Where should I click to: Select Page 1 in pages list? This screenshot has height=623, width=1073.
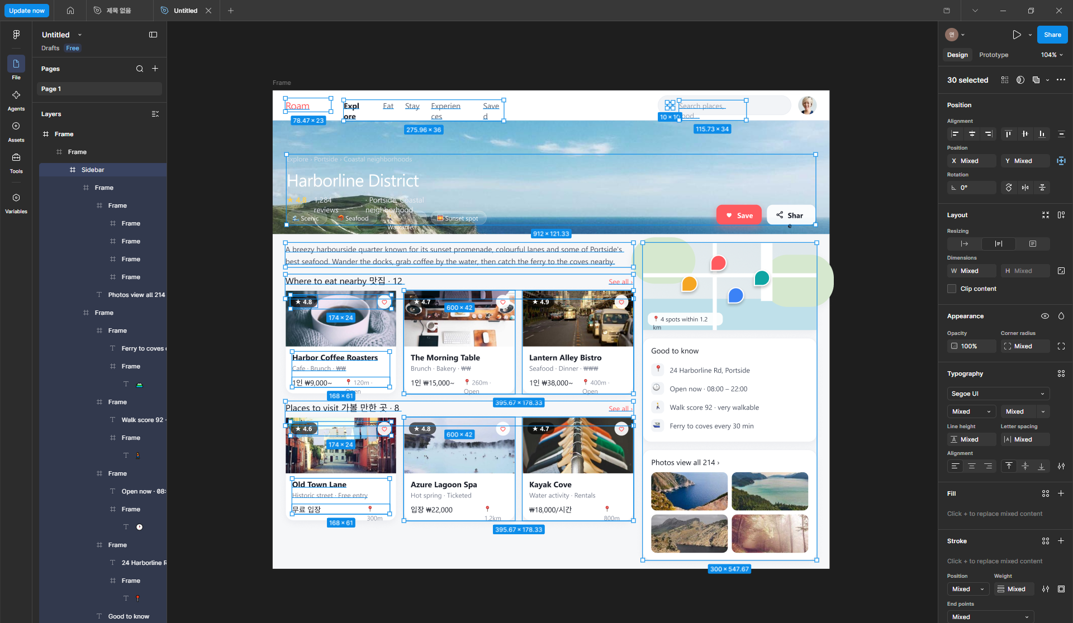tap(99, 89)
